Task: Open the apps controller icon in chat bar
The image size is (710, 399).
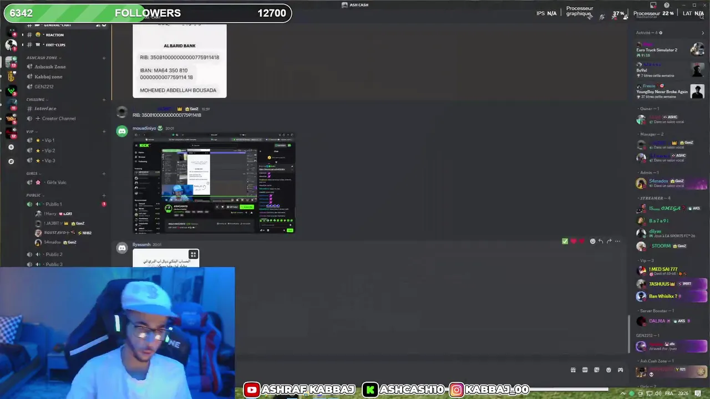Action: pyautogui.click(x=621, y=370)
